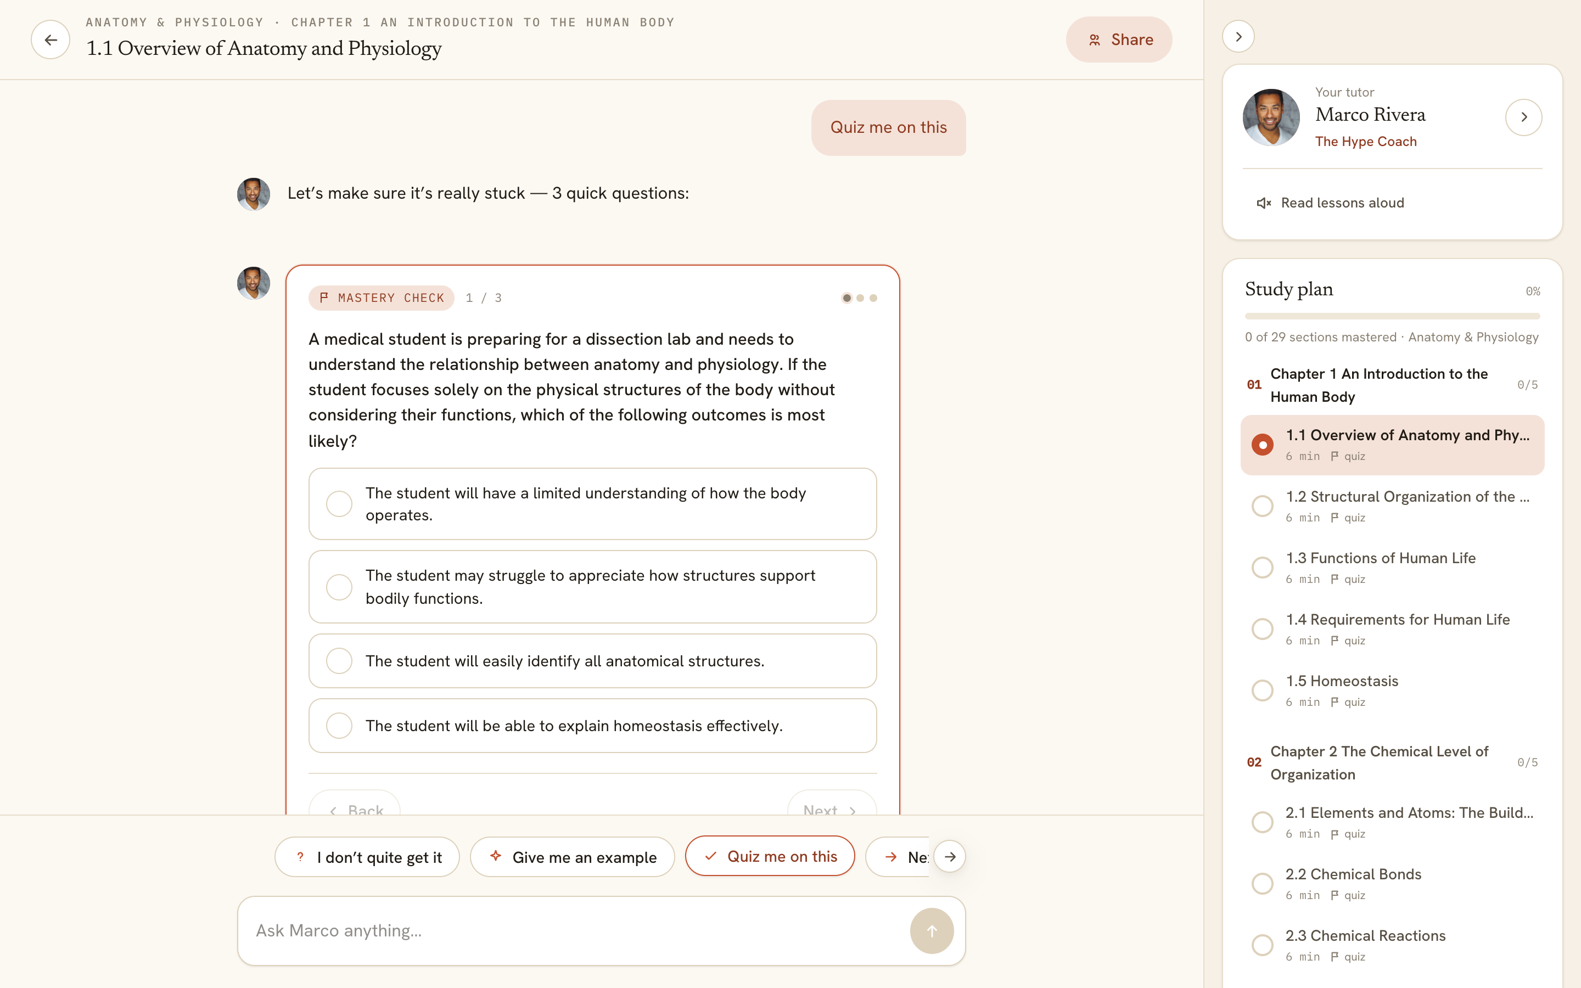This screenshot has width=1581, height=988.
Task: Select answer about limited understanding of body
Action: click(592, 504)
